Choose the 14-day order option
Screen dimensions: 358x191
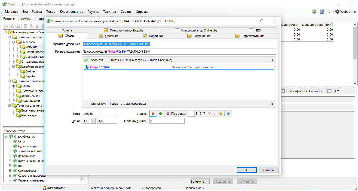pyautogui.click(x=209, y=114)
